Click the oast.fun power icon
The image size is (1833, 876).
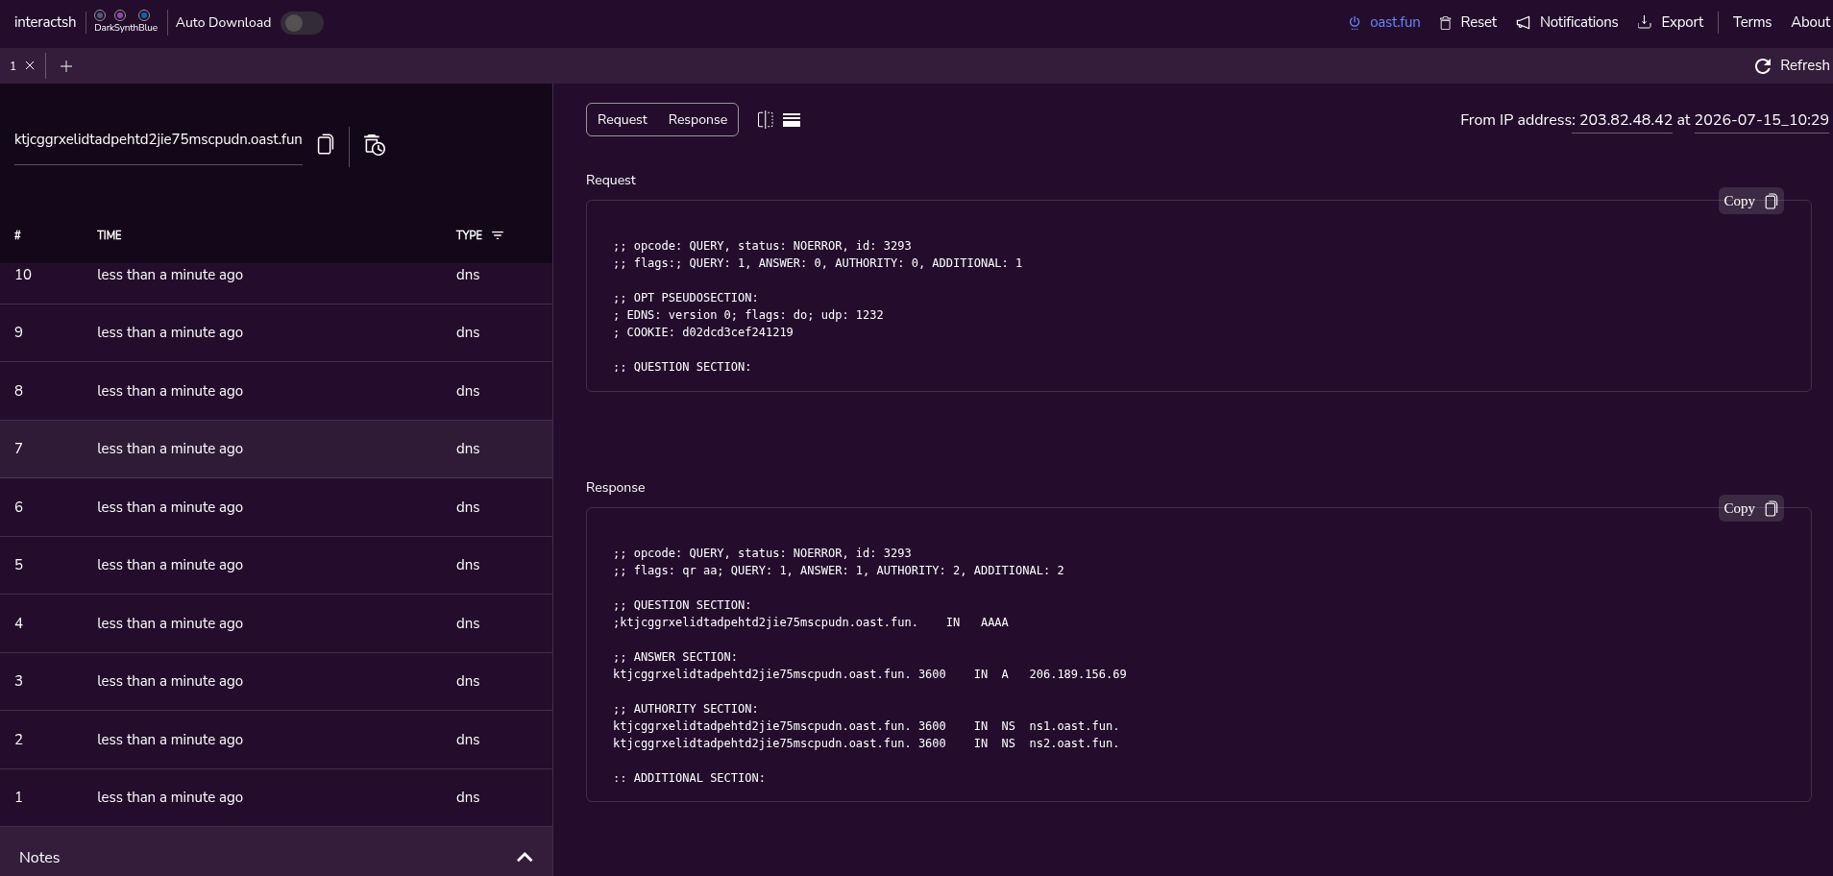point(1355,22)
